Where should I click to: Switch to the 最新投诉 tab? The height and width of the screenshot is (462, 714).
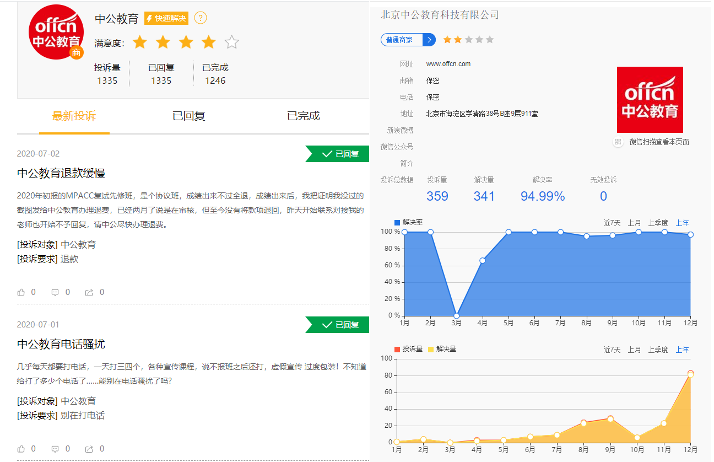tap(74, 116)
